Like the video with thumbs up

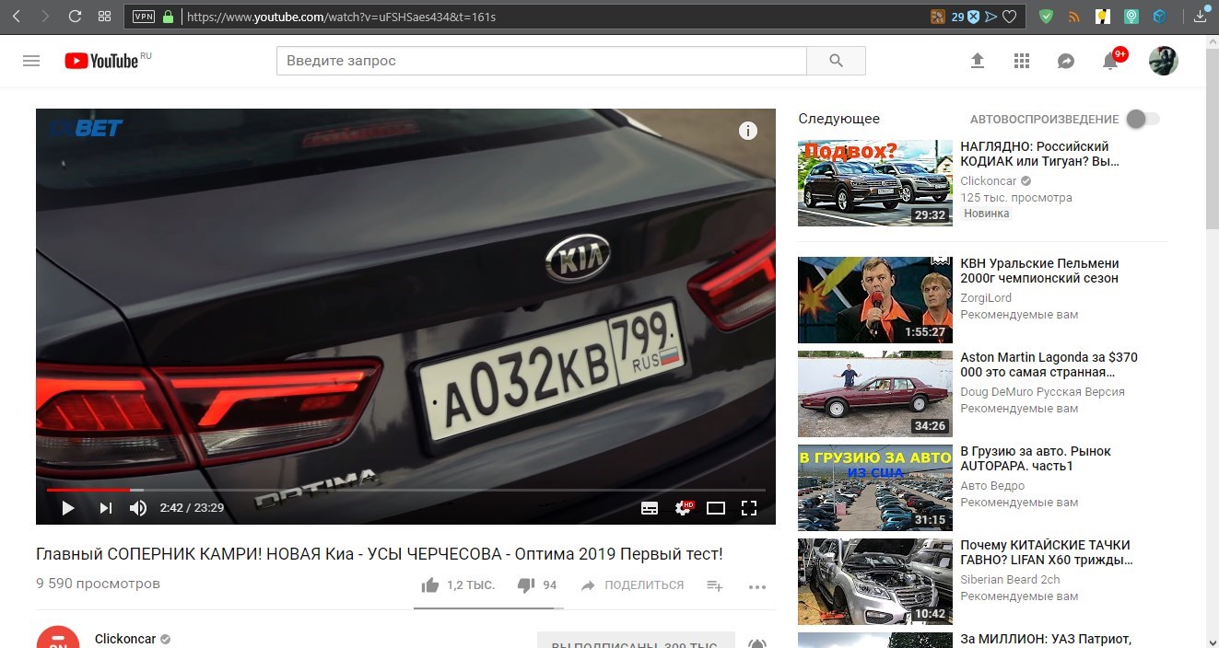430,585
